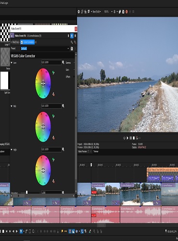Select the Pan/Crop item in the FX chain

click(16, 42)
